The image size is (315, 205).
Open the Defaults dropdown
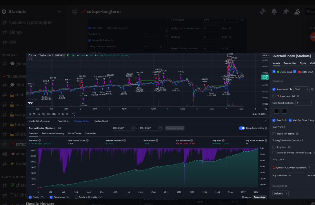point(281,193)
